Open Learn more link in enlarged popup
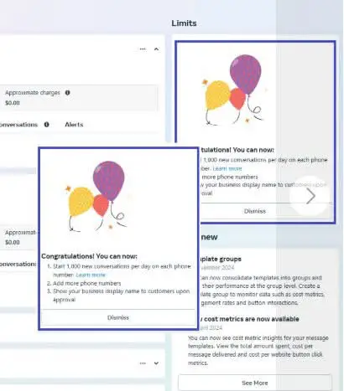This screenshot has width=344, height=391. pos(91,275)
